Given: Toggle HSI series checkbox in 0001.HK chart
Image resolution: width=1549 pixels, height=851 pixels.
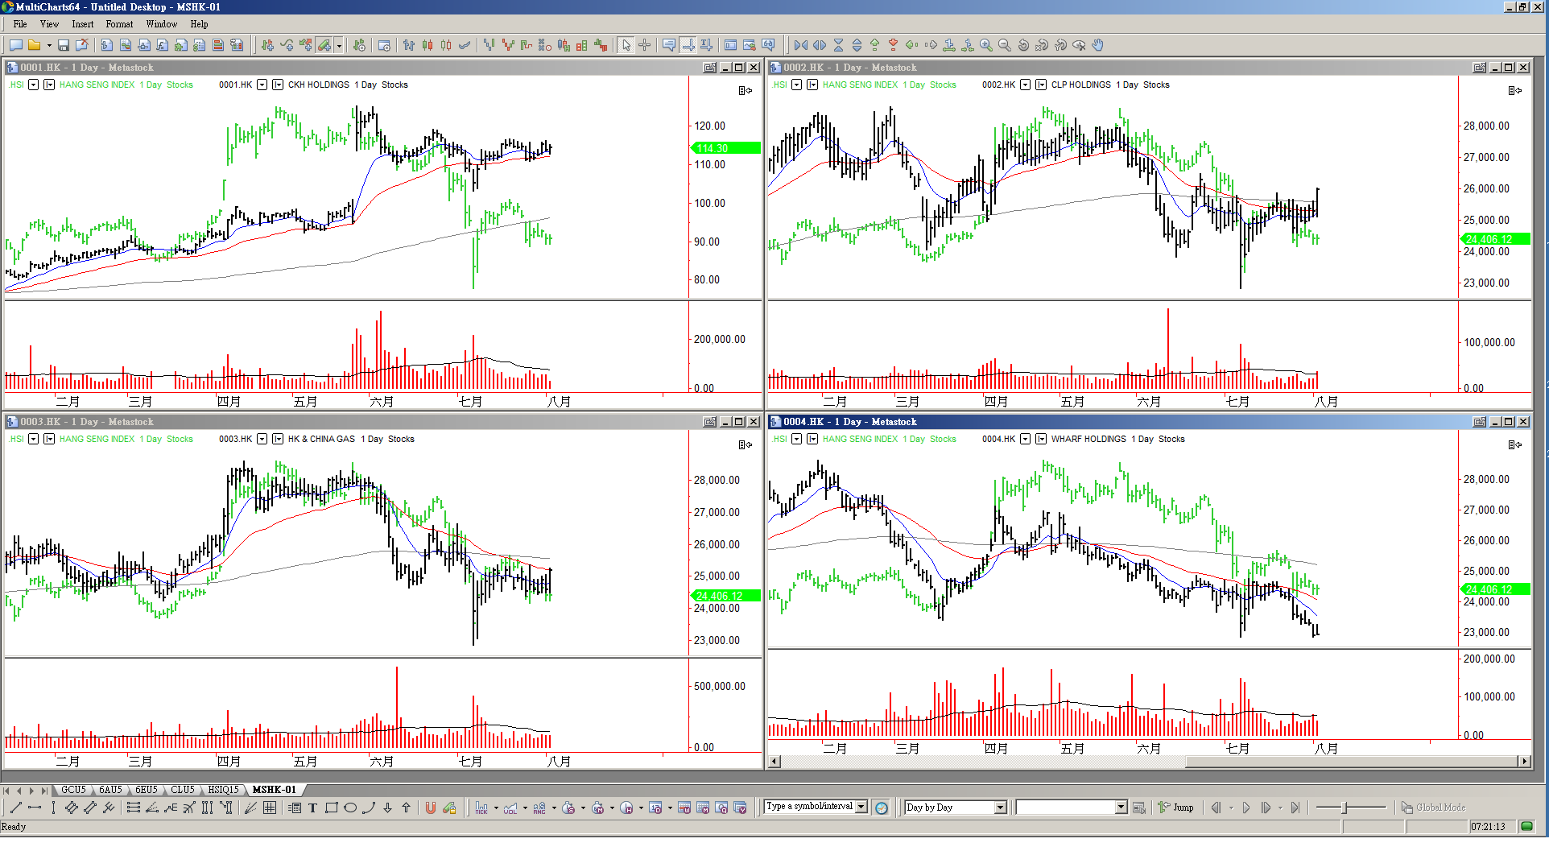Looking at the screenshot, I should coord(49,85).
